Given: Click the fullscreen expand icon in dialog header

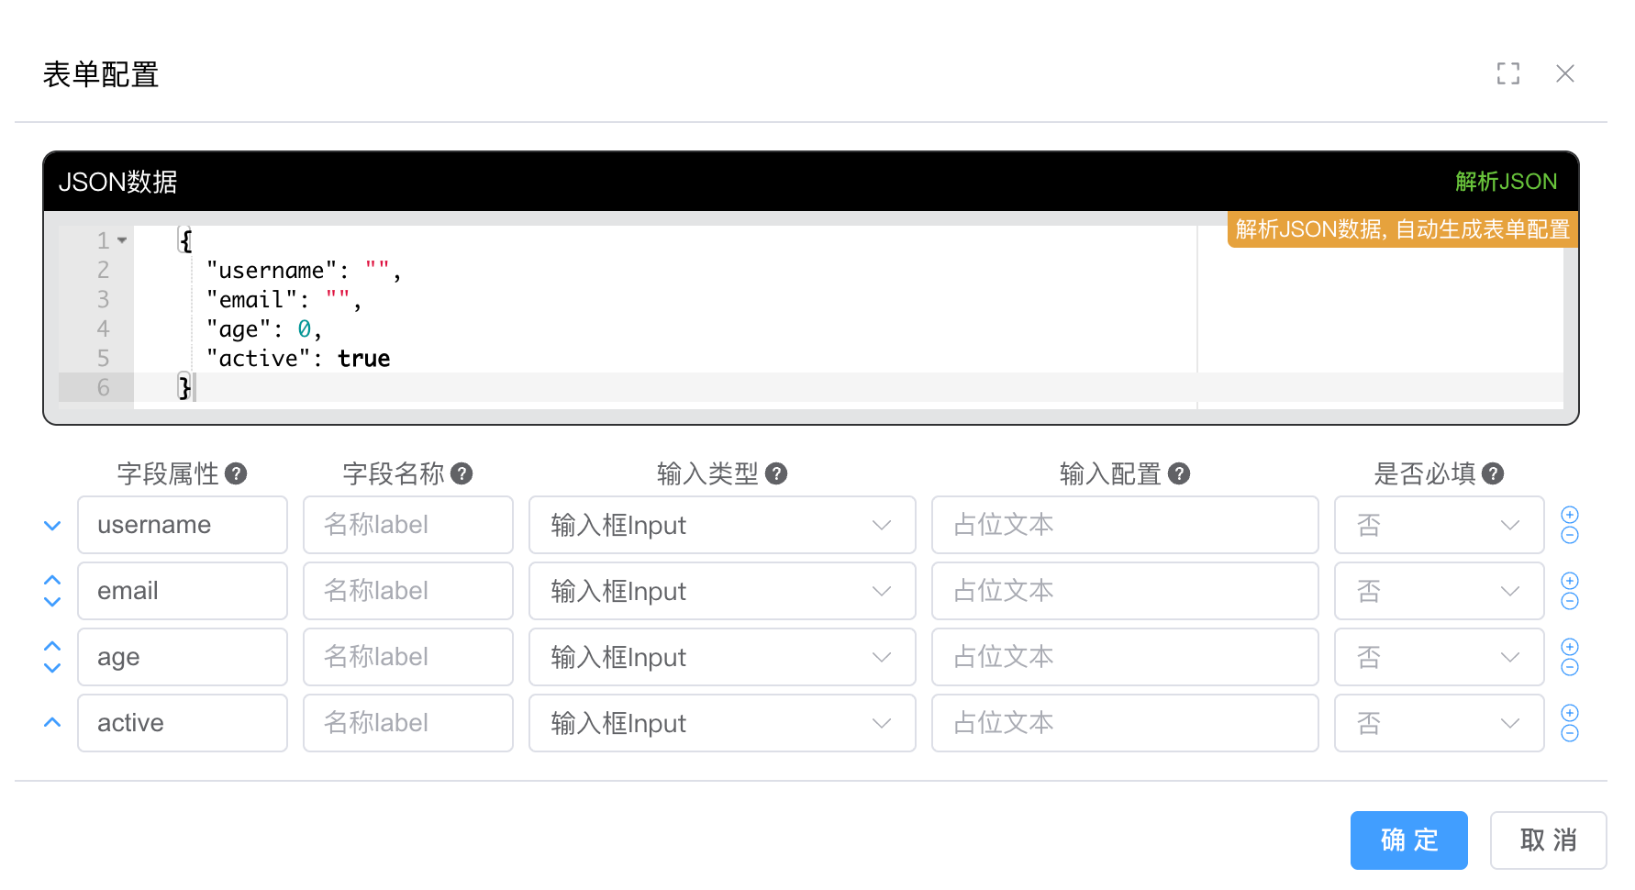Looking at the screenshot, I should pyautogui.click(x=1507, y=73).
